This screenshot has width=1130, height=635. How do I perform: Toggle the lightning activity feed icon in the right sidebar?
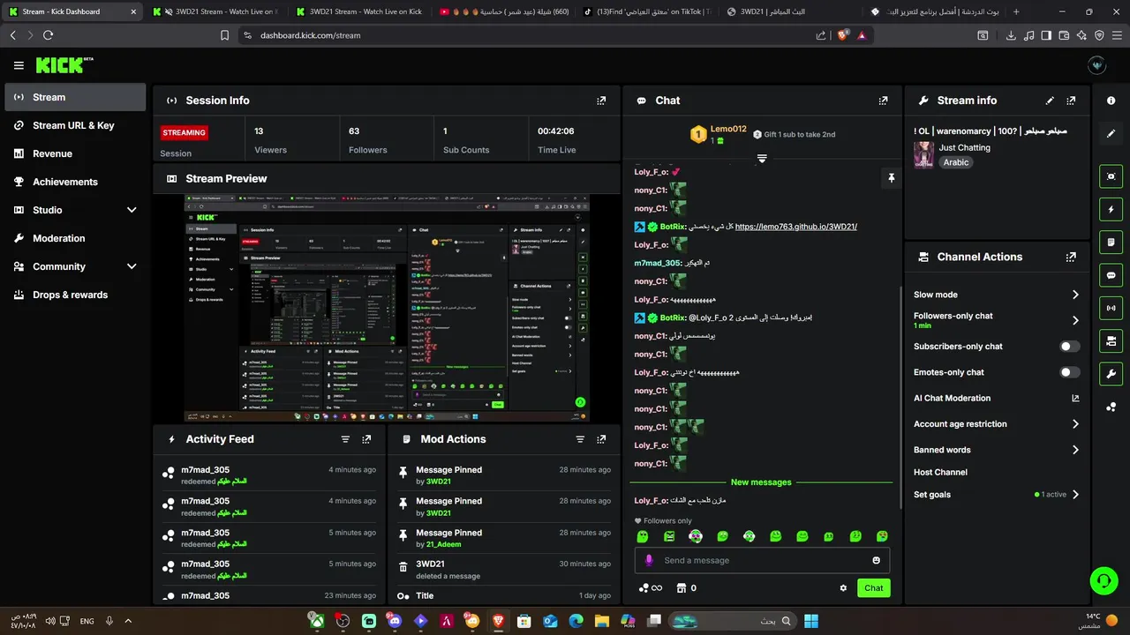coord(1111,209)
